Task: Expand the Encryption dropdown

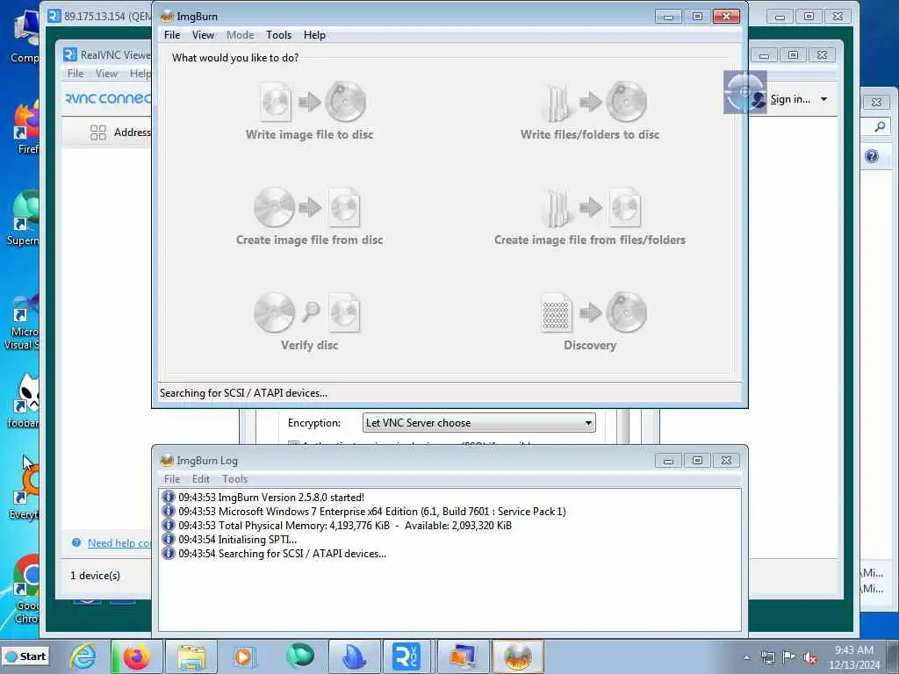Action: coord(587,423)
